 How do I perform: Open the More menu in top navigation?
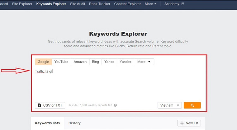pos(150,4)
